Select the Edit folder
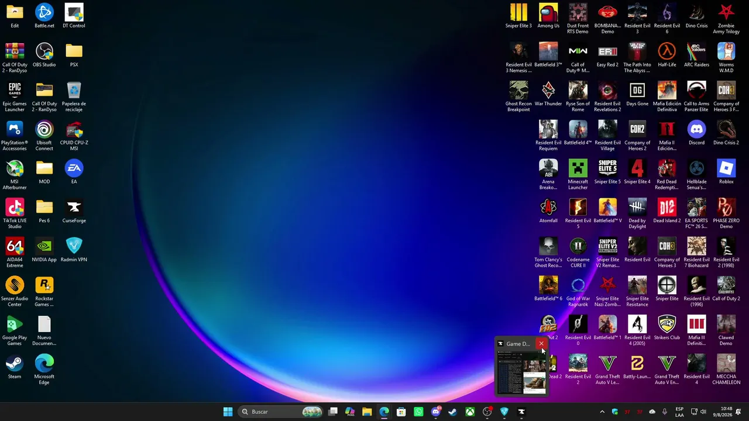Viewport: 749px width, 421px height. pos(15,16)
